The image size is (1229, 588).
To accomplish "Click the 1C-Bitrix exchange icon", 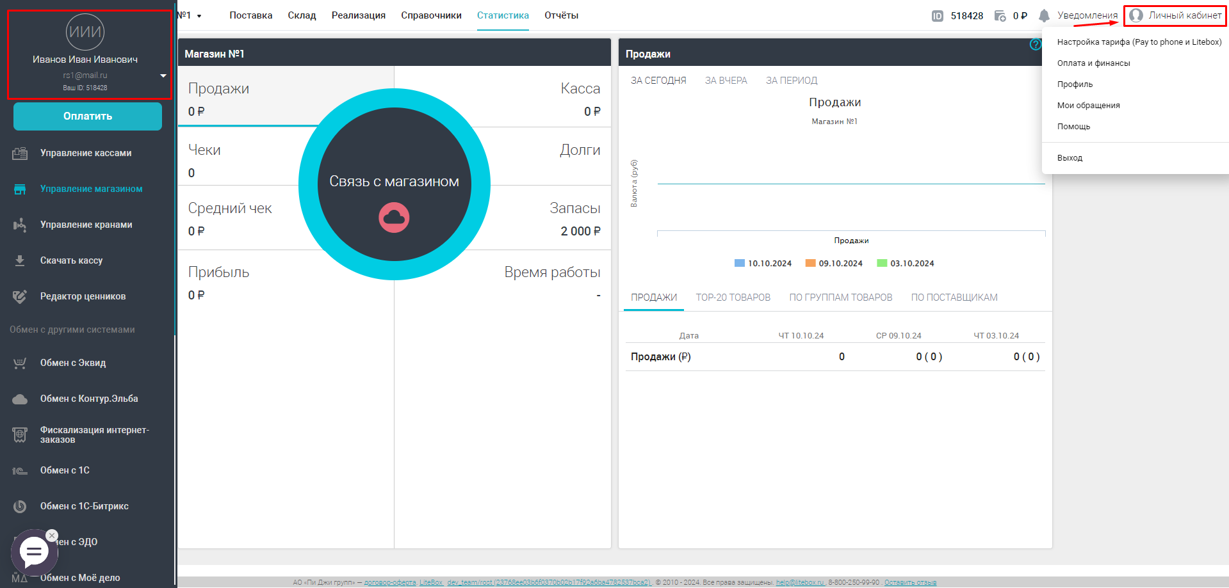I will coord(20,506).
